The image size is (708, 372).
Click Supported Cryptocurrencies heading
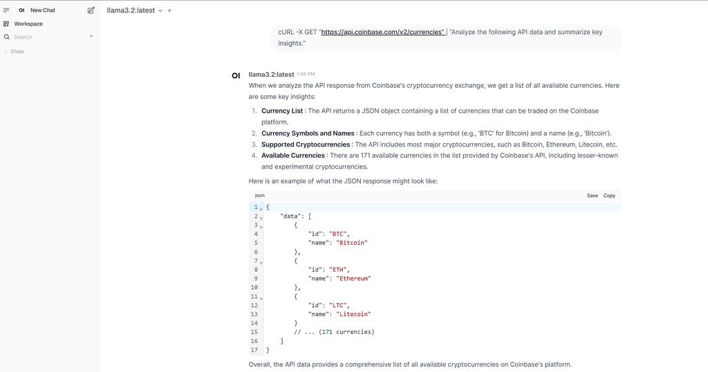[x=306, y=145]
